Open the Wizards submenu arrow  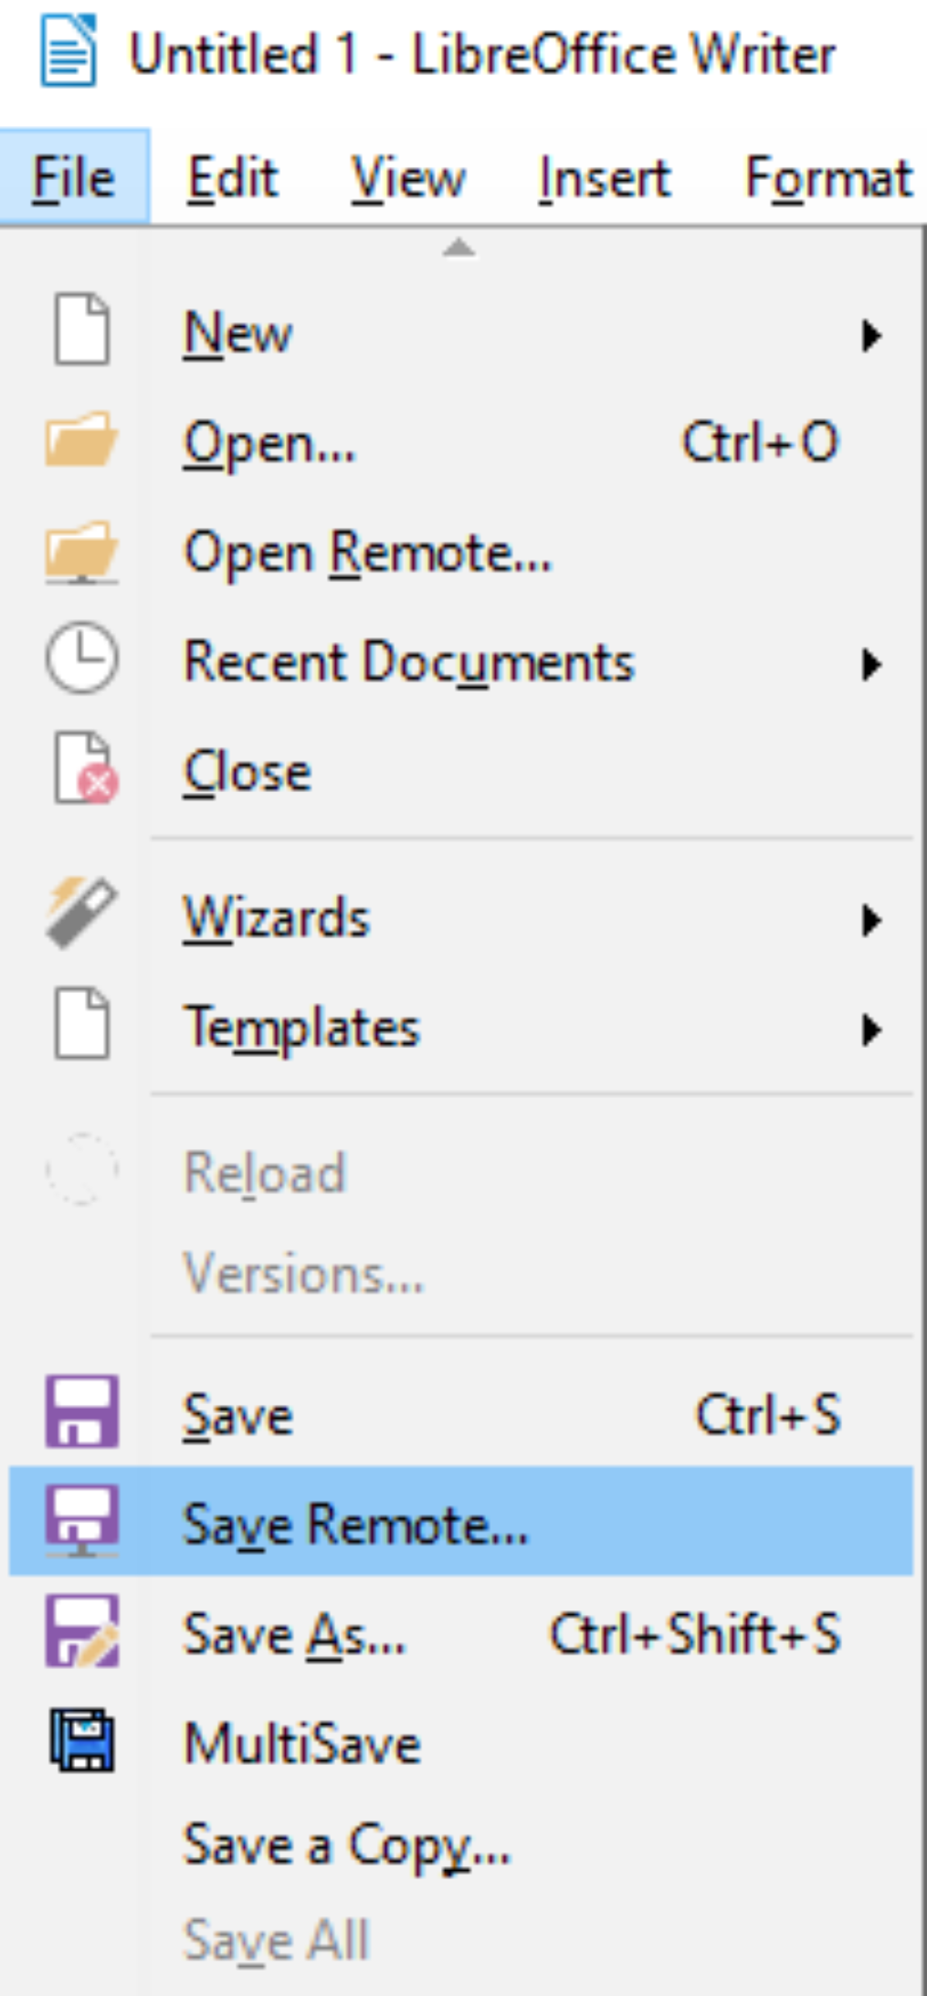pos(872,920)
